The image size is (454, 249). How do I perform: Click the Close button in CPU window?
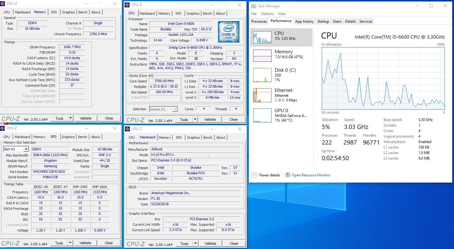click(234, 119)
